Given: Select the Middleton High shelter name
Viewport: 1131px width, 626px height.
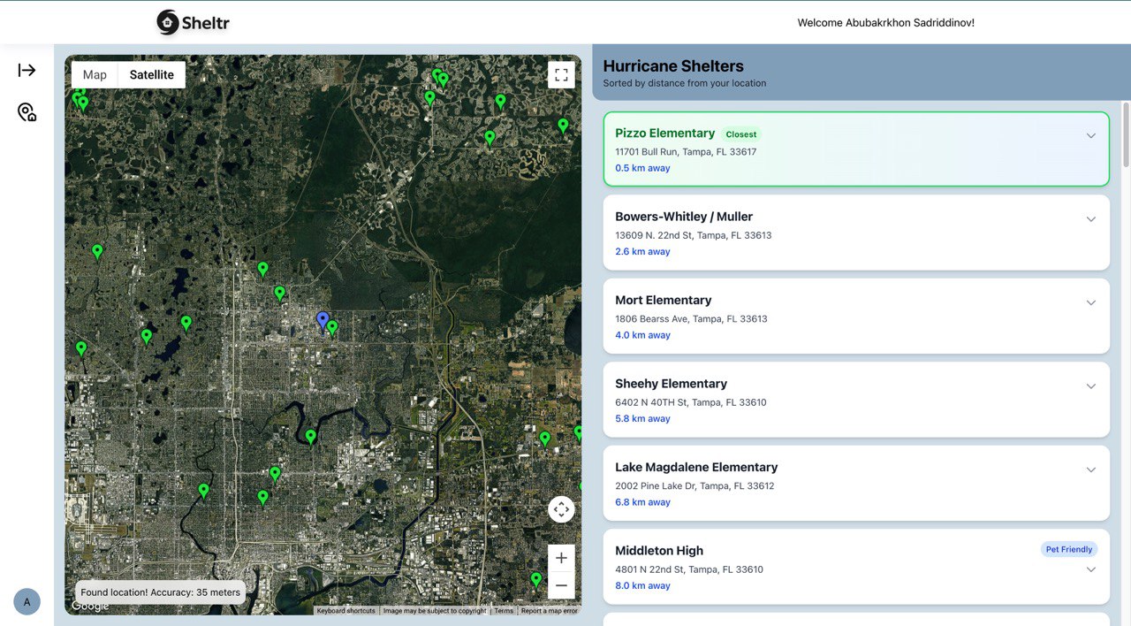Looking at the screenshot, I should [659, 551].
